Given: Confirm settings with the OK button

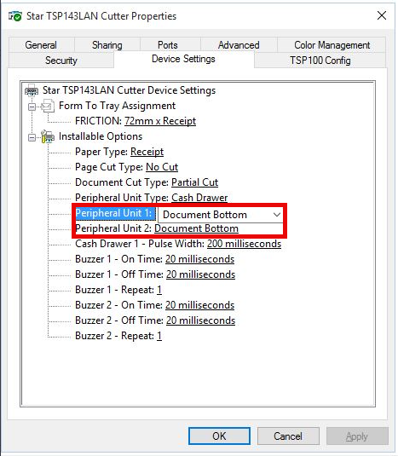Looking at the screenshot, I should click(219, 436).
